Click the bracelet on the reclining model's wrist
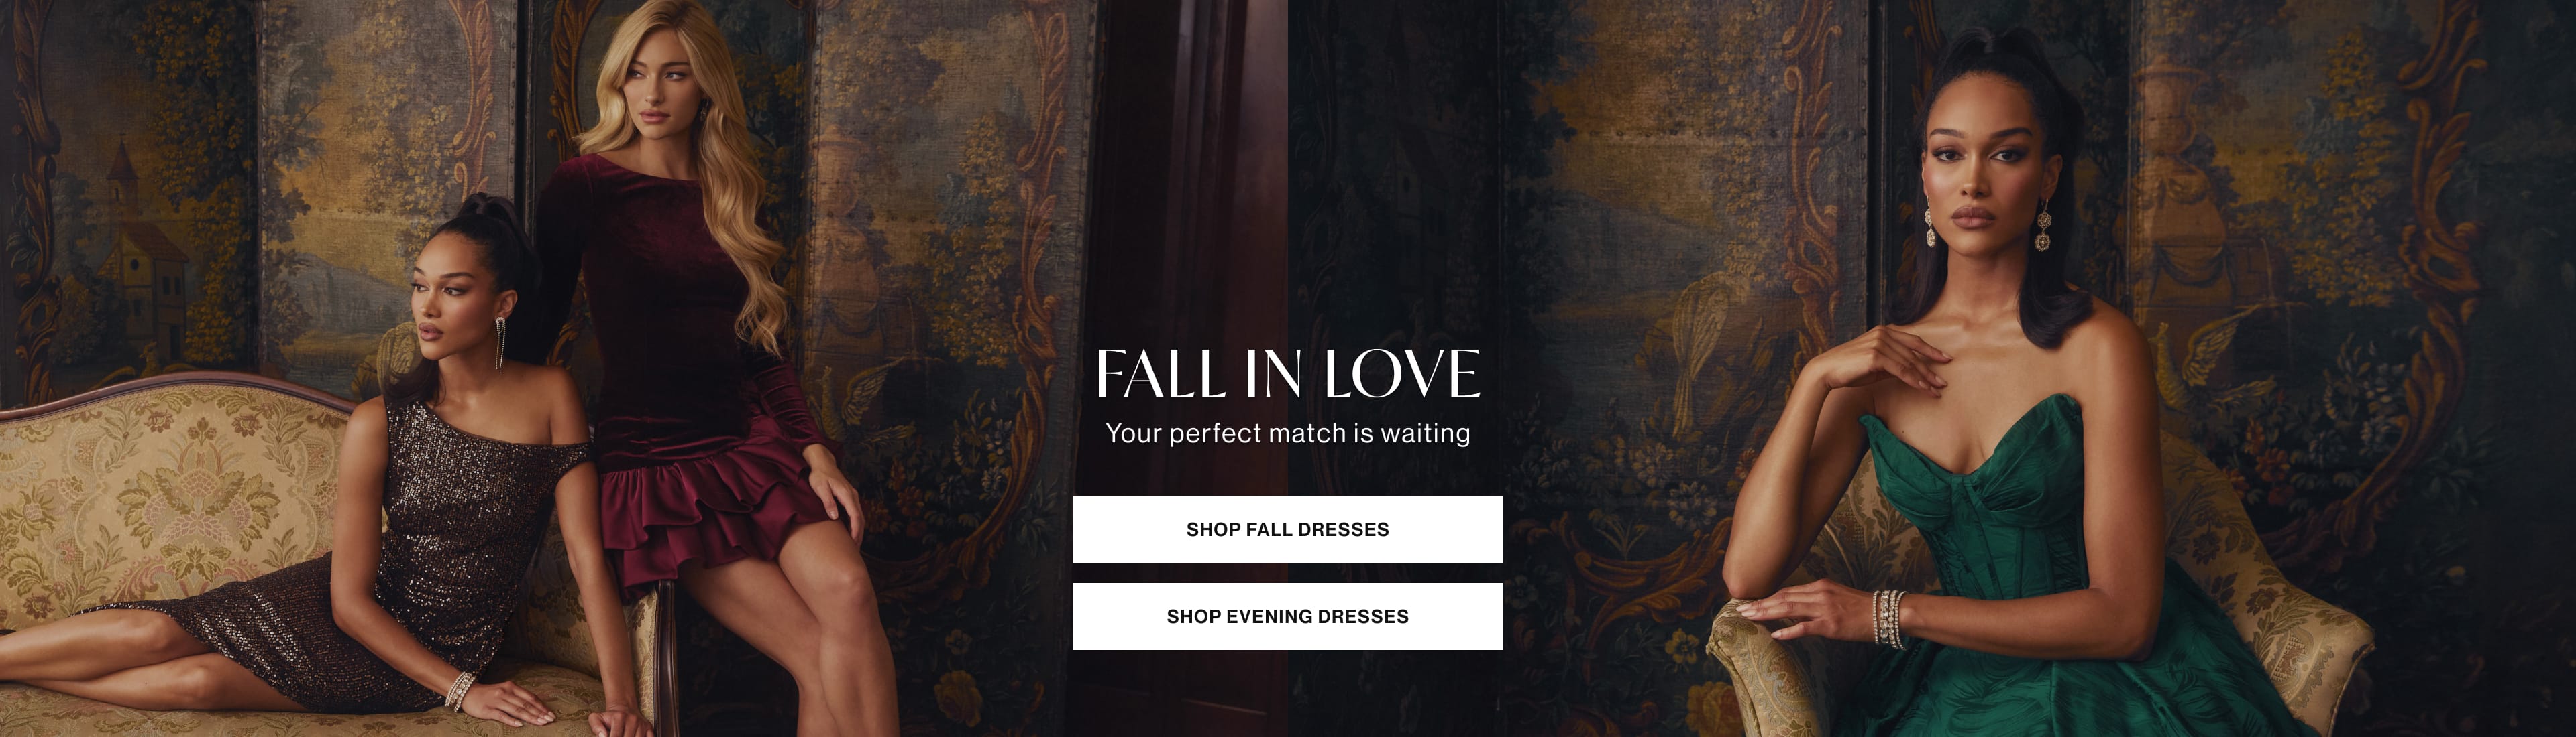Image resolution: width=2576 pixels, height=737 pixels. pos(461,690)
